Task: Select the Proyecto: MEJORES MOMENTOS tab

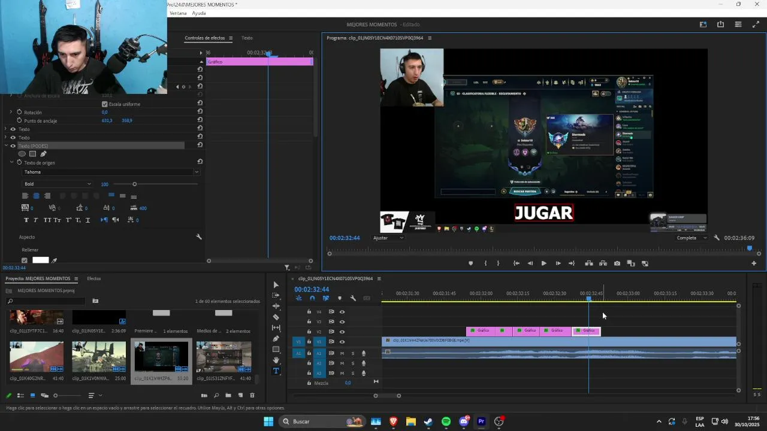Action: click(38, 279)
